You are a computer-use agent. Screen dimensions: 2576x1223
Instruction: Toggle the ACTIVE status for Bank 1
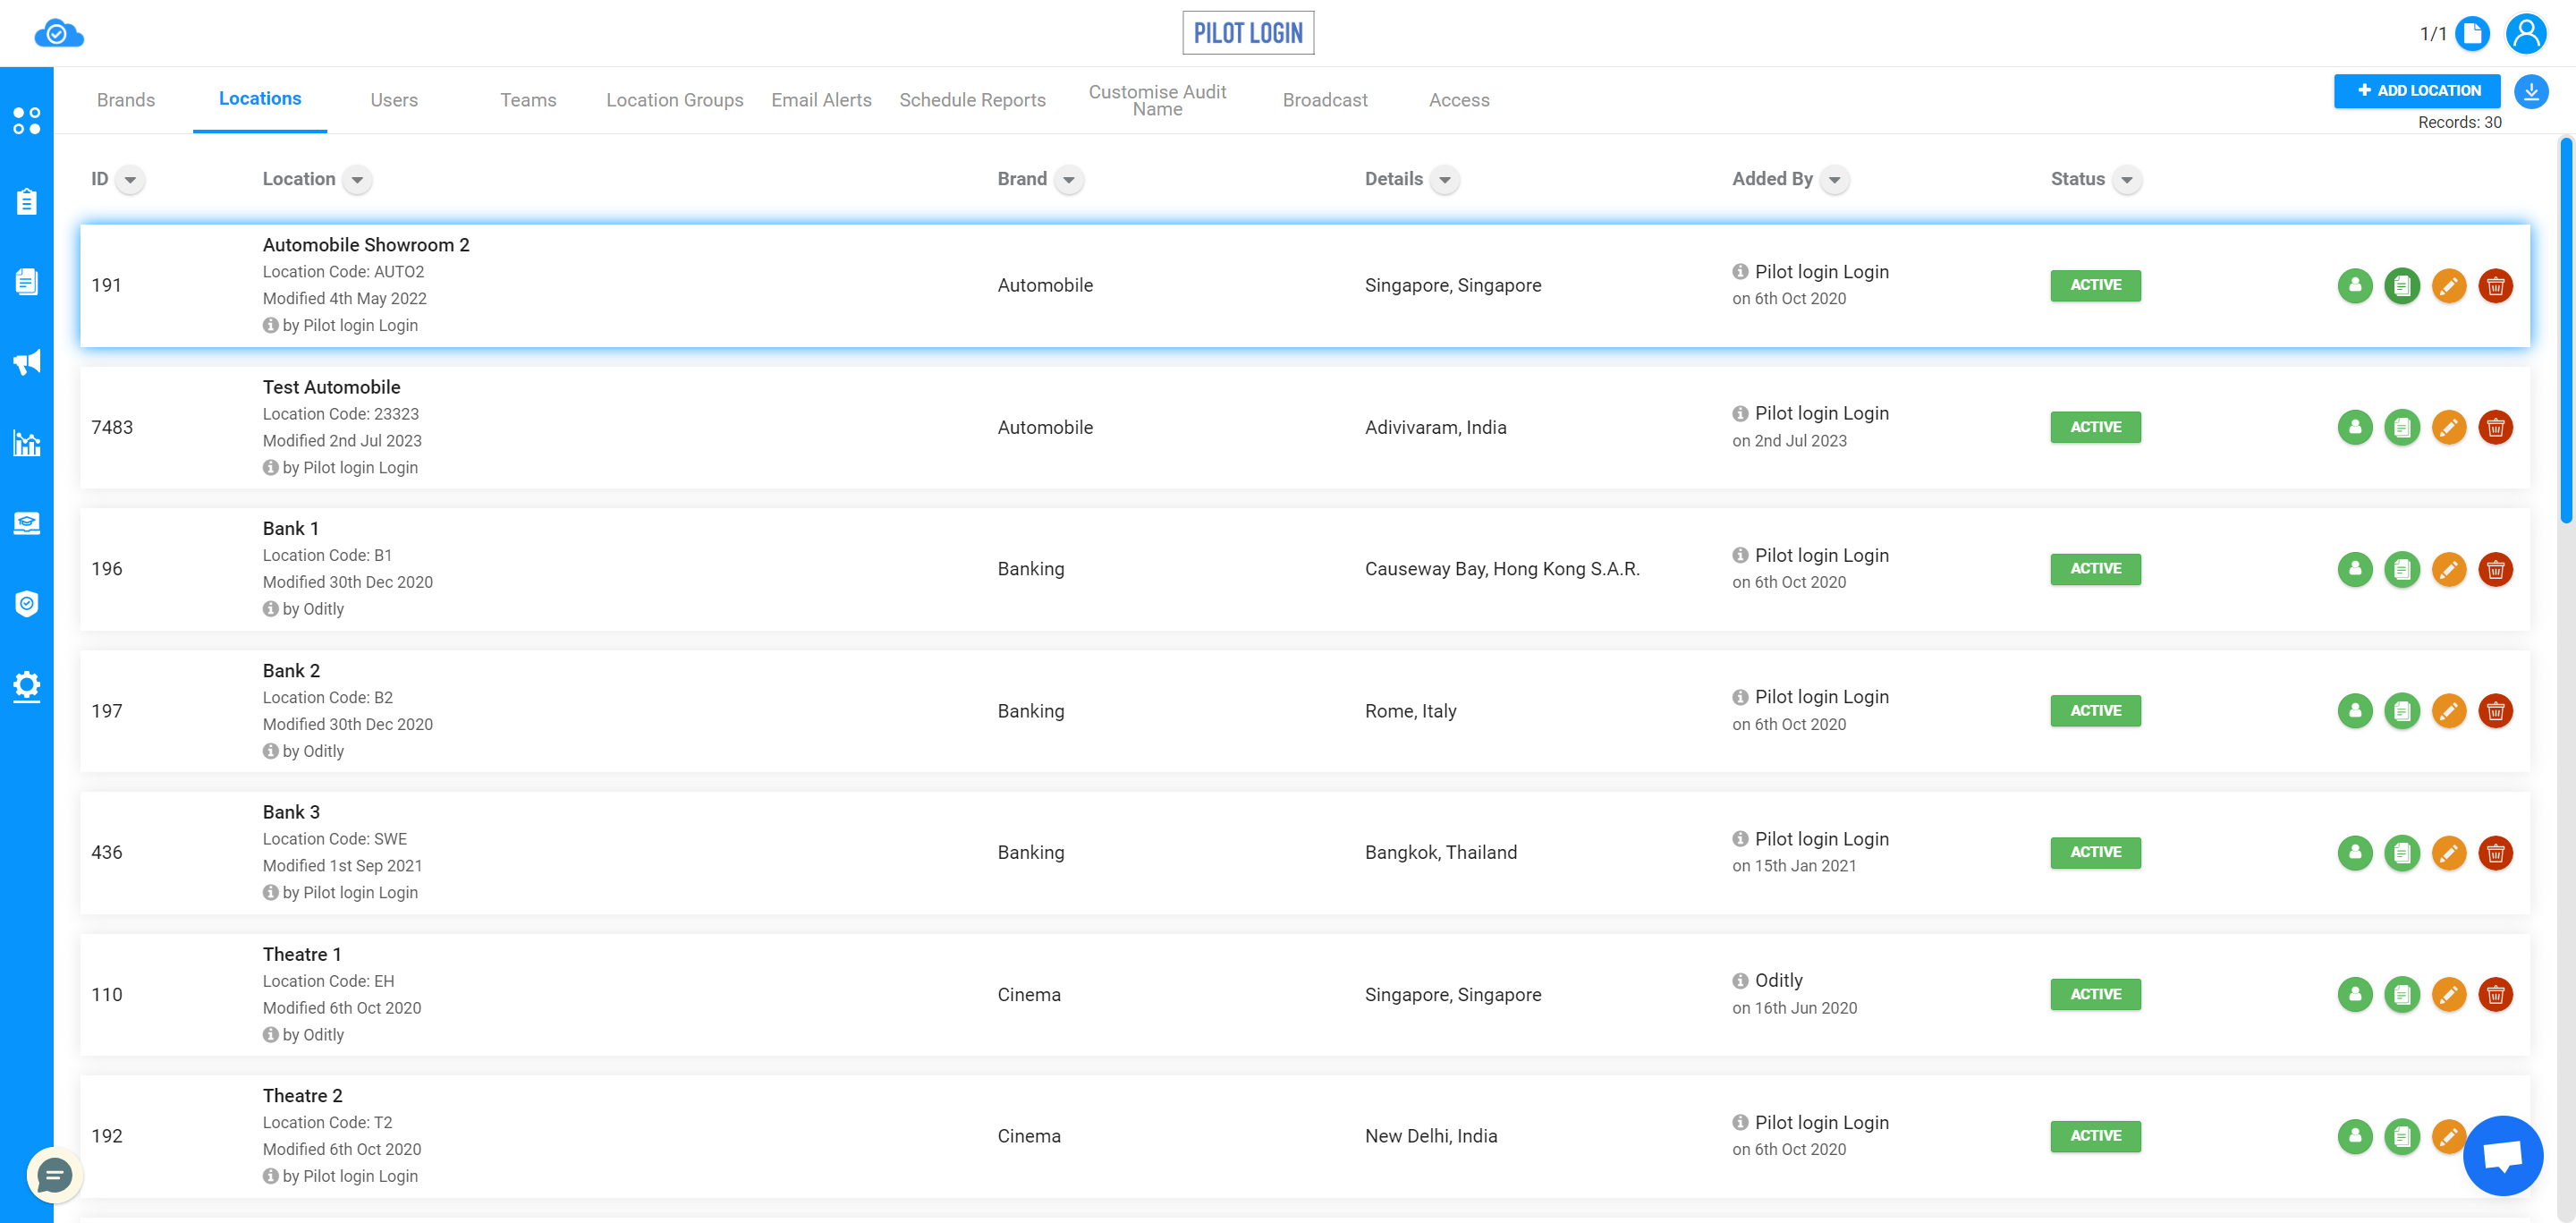coord(2095,569)
